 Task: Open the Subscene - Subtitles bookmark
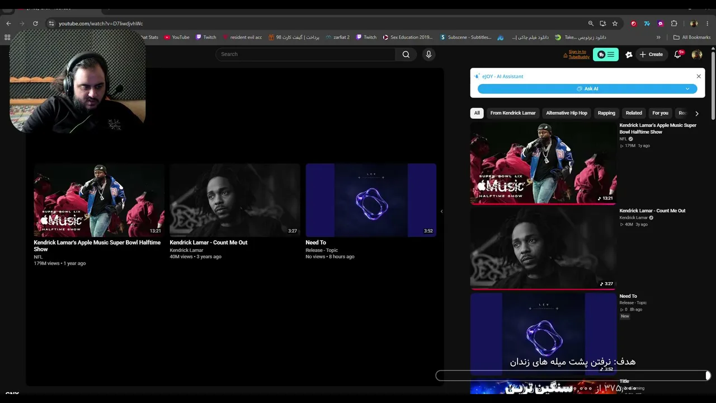point(466,38)
